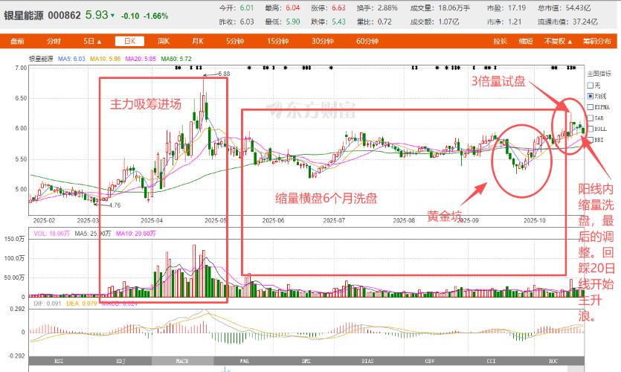Screen dimensions: 621x372
Task: Switch sub-chart to KDJ indicator
Action: (x=120, y=361)
